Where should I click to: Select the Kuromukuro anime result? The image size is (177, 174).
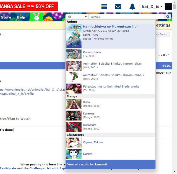(x=92, y=52)
